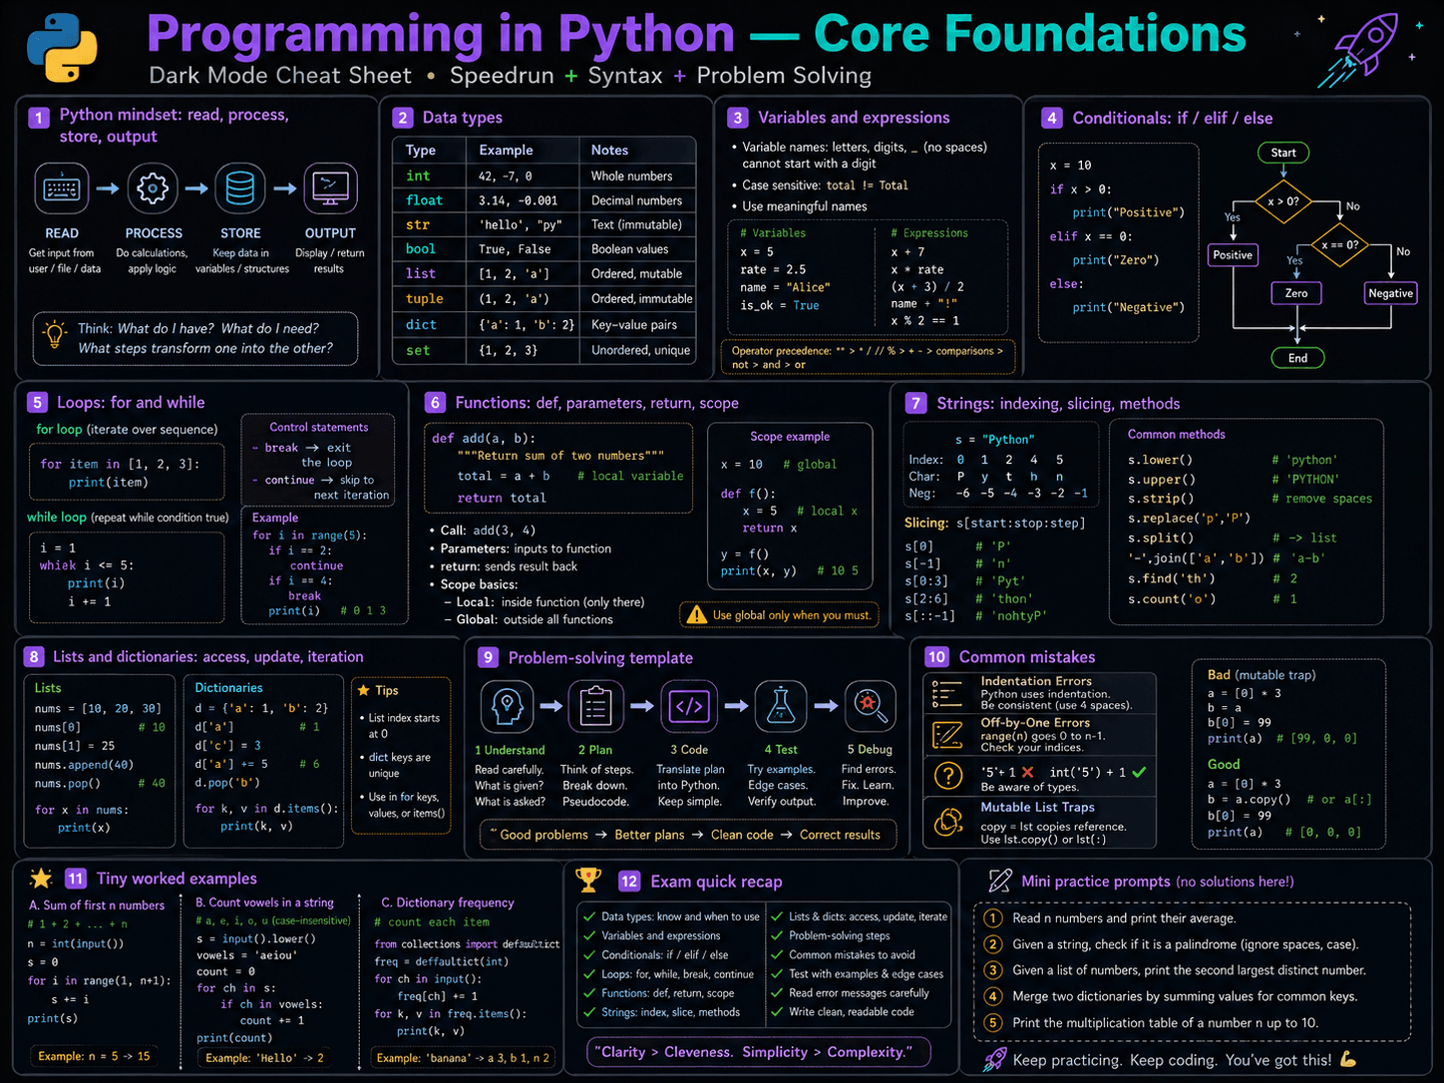This screenshot has height=1083, width=1444.
Task: Click the green check beside int('5') + 1
Action: pyautogui.click(x=1139, y=772)
